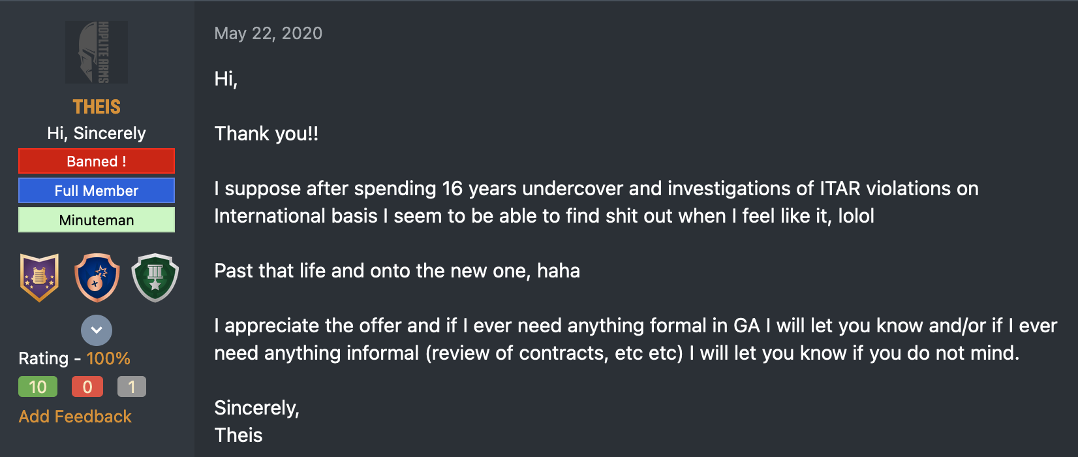Open the 100% rating link
1078x457 pixels.
pyautogui.click(x=108, y=358)
